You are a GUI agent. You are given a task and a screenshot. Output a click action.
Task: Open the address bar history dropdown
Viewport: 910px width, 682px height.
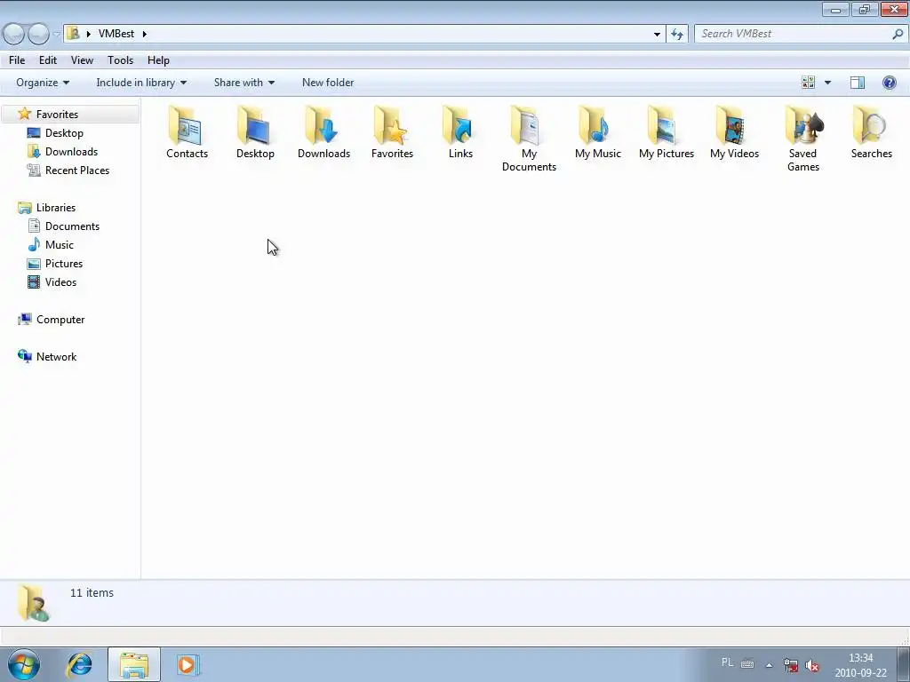click(657, 35)
